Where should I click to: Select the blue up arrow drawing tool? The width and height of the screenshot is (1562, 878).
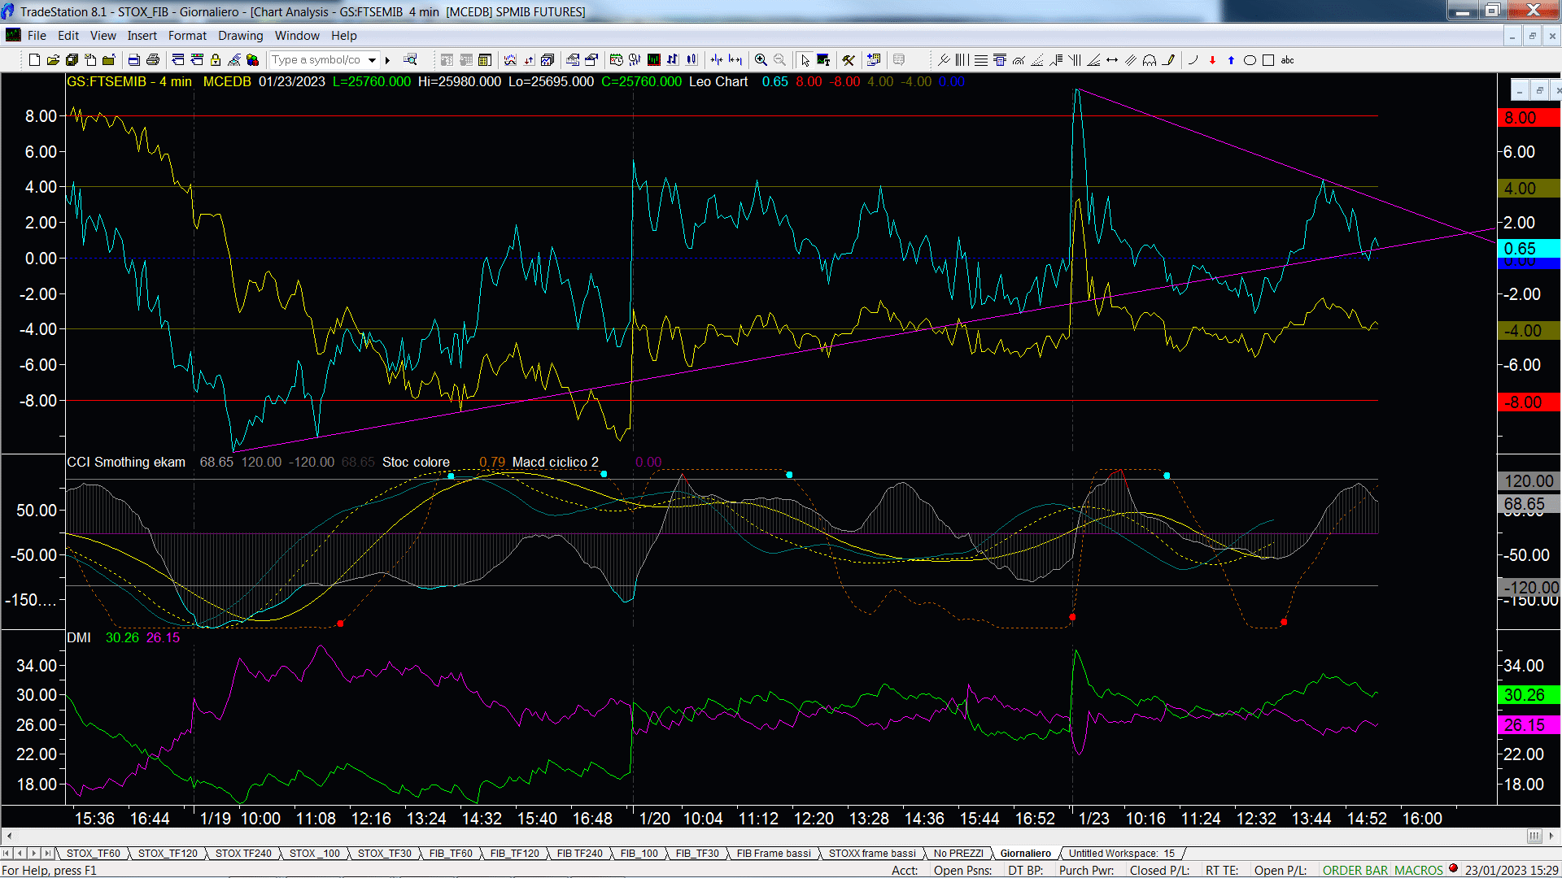coord(1231,60)
